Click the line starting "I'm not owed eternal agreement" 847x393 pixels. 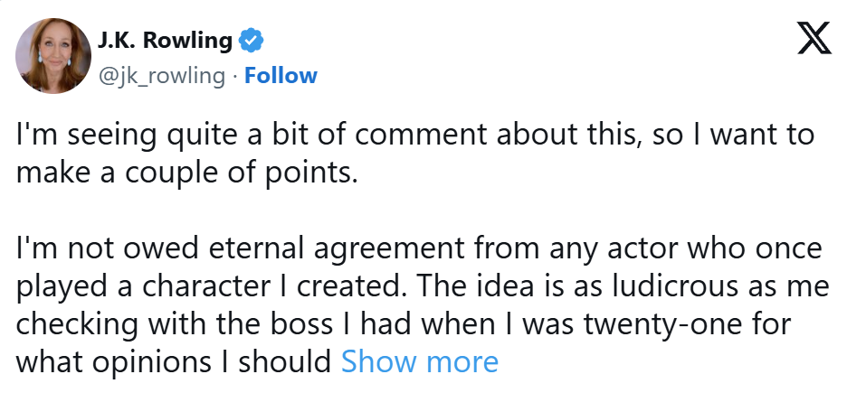point(418,247)
